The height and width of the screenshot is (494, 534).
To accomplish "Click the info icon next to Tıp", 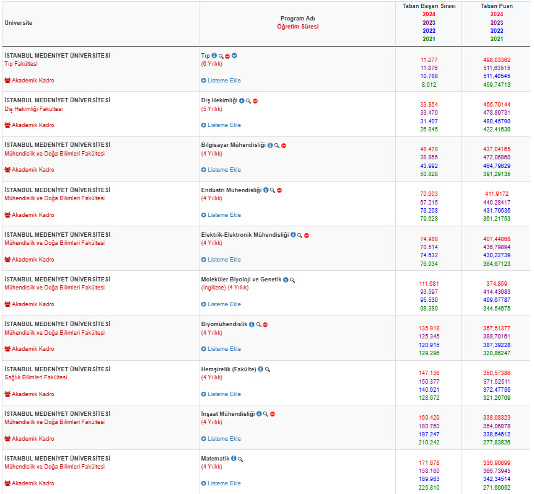I will [x=214, y=56].
